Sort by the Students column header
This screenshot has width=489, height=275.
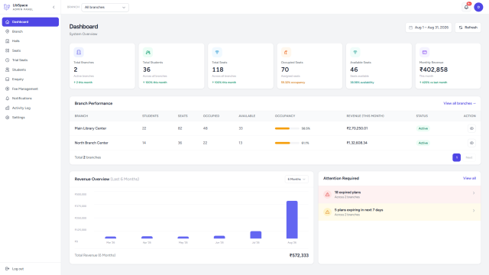[151, 116]
